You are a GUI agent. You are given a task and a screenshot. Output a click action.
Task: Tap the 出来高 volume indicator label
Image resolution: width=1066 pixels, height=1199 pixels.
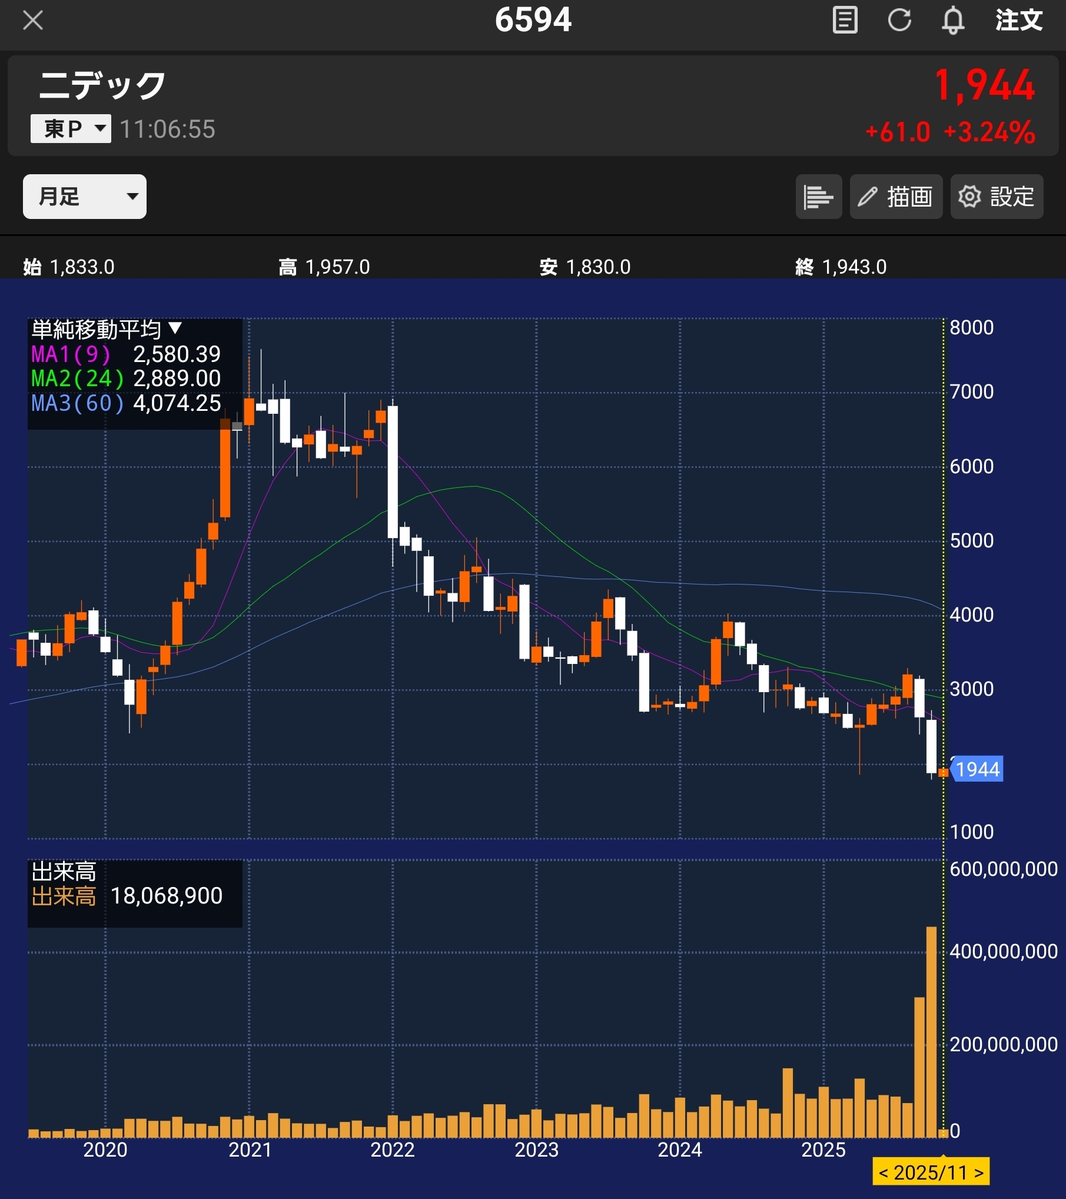[x=64, y=896]
